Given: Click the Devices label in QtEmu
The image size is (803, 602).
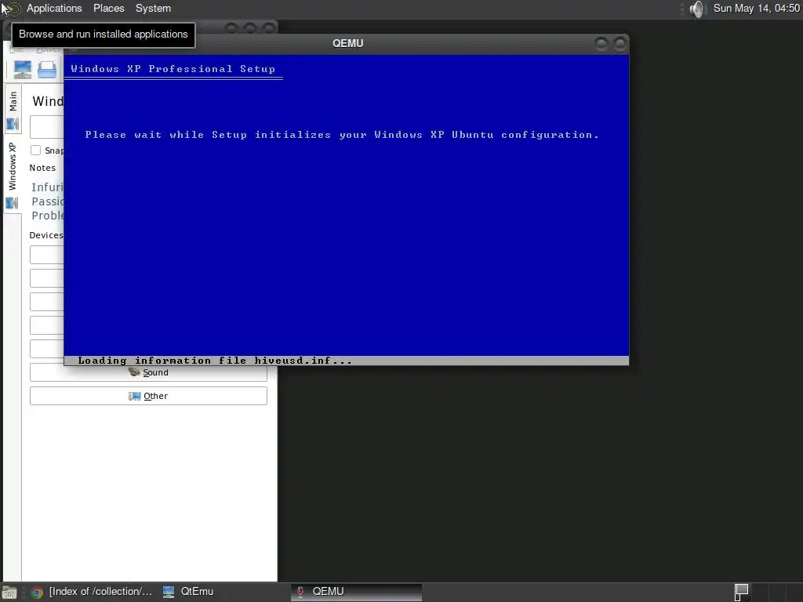Looking at the screenshot, I should pos(46,235).
